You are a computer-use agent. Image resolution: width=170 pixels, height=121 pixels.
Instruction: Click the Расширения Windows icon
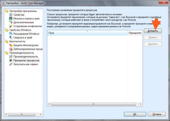point(11,34)
